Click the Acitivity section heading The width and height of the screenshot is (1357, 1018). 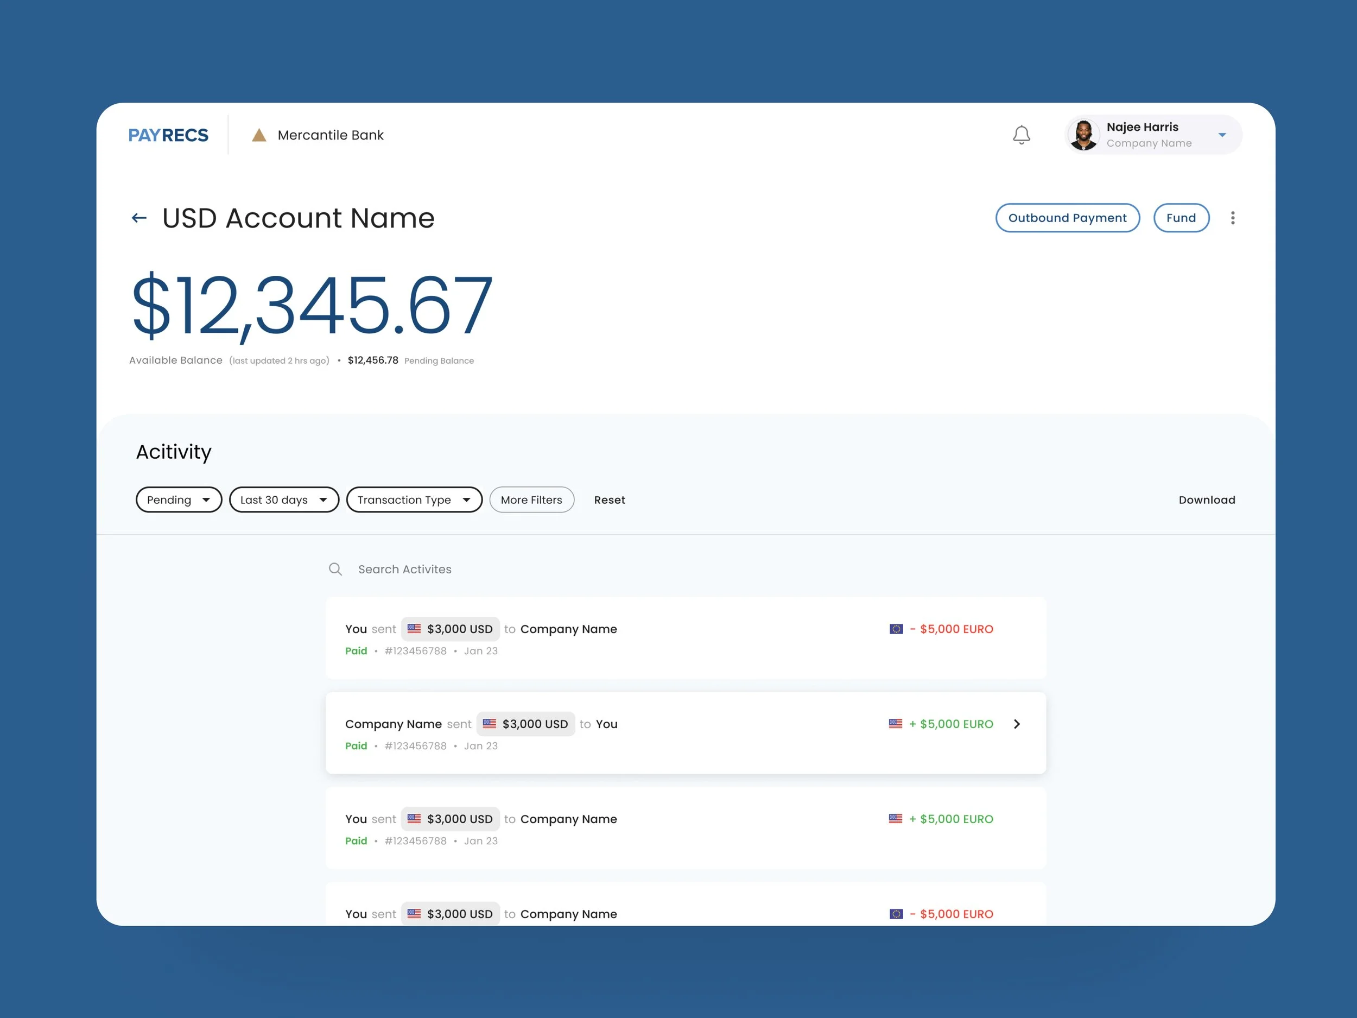[174, 452]
